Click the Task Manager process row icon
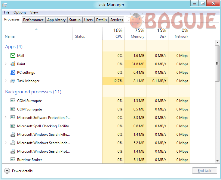This screenshot has width=221, height=180. pyautogui.click(x=13, y=81)
